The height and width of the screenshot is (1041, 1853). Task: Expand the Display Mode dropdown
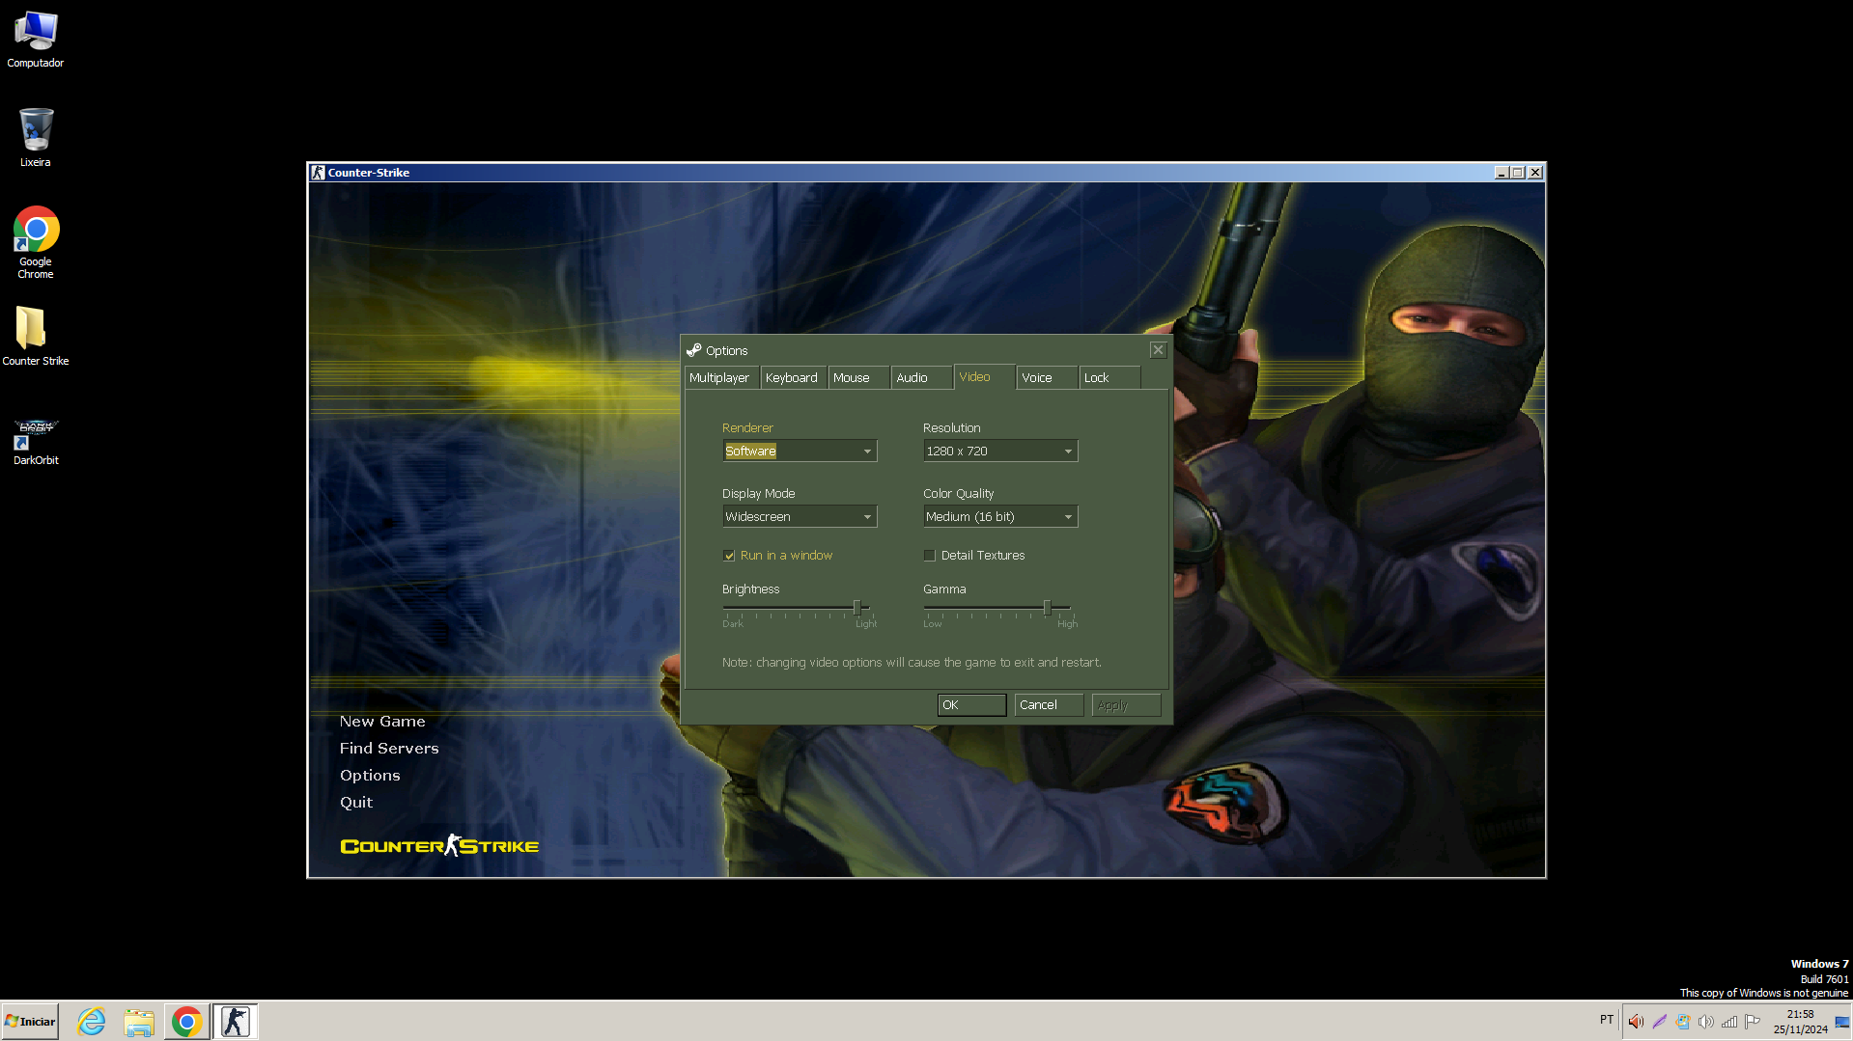[800, 516]
